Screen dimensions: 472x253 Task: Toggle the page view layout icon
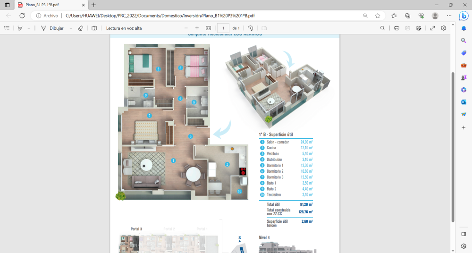pyautogui.click(x=264, y=28)
